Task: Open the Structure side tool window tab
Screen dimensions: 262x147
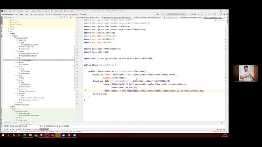Action: [2, 112]
